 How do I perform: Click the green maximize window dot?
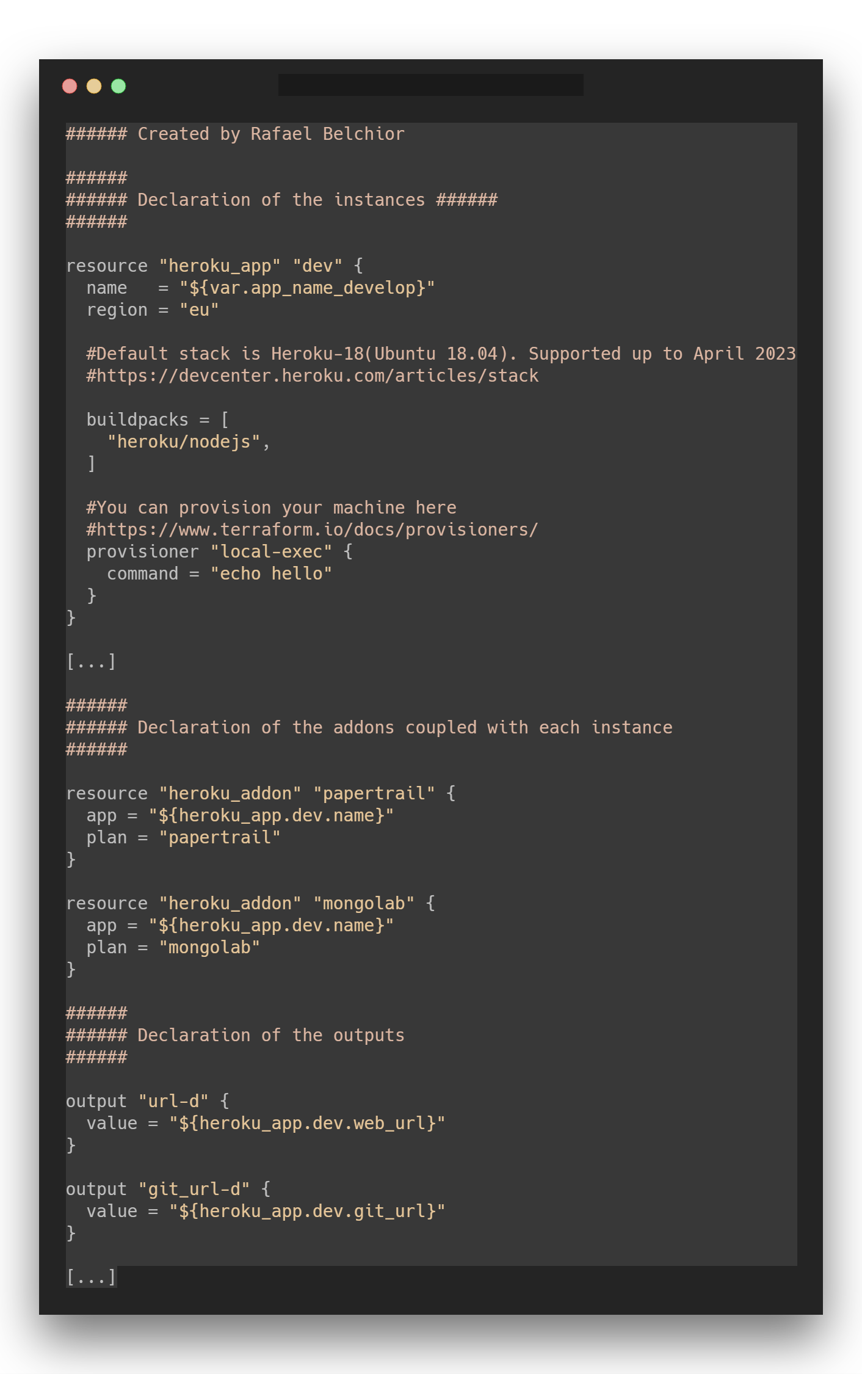[118, 86]
